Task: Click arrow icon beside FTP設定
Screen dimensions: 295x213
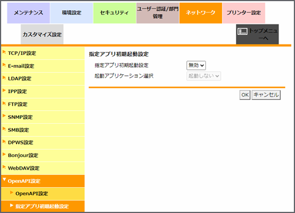Action: pos(4,103)
